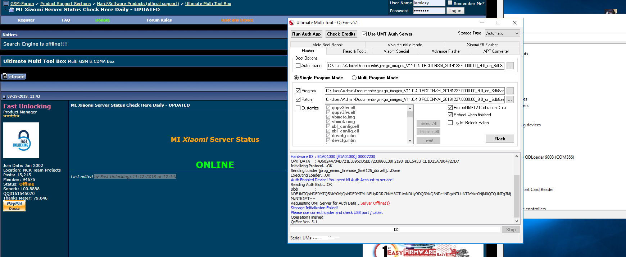The image size is (626, 257).
Task: Switch to APP Converter tab
Action: pyautogui.click(x=496, y=51)
